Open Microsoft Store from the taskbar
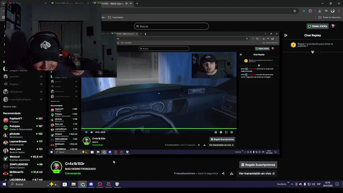Image resolution: width=343 pixels, height=193 pixels. [65, 184]
